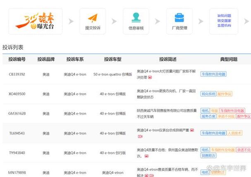Open complaint number CB339392
The height and width of the screenshot is (177, 251).
(17, 74)
